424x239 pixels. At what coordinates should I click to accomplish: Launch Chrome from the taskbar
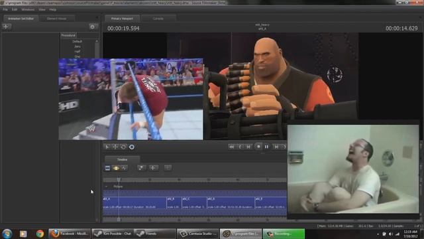pos(40,233)
